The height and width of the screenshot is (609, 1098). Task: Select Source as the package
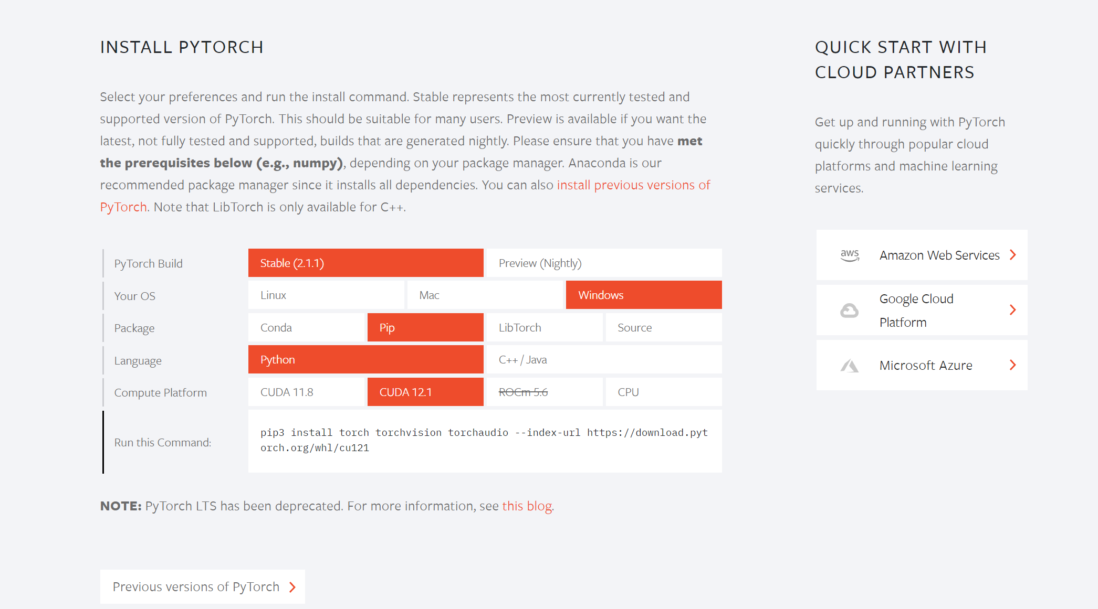coord(664,327)
